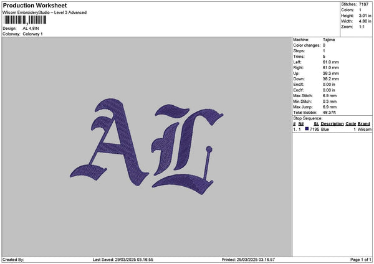Select the blue thread color swatch
Image resolution: width=374 pixels, height=264 pixels.
tap(307, 129)
